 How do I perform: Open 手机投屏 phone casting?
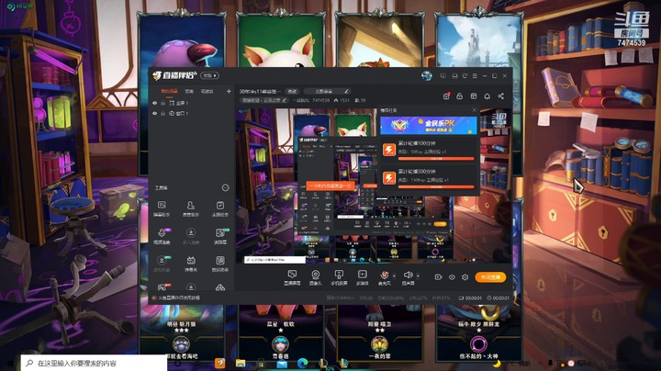[x=339, y=277]
